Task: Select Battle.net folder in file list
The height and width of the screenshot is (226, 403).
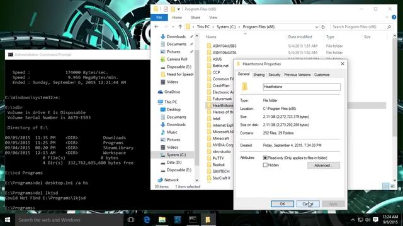Action: tap(220, 66)
